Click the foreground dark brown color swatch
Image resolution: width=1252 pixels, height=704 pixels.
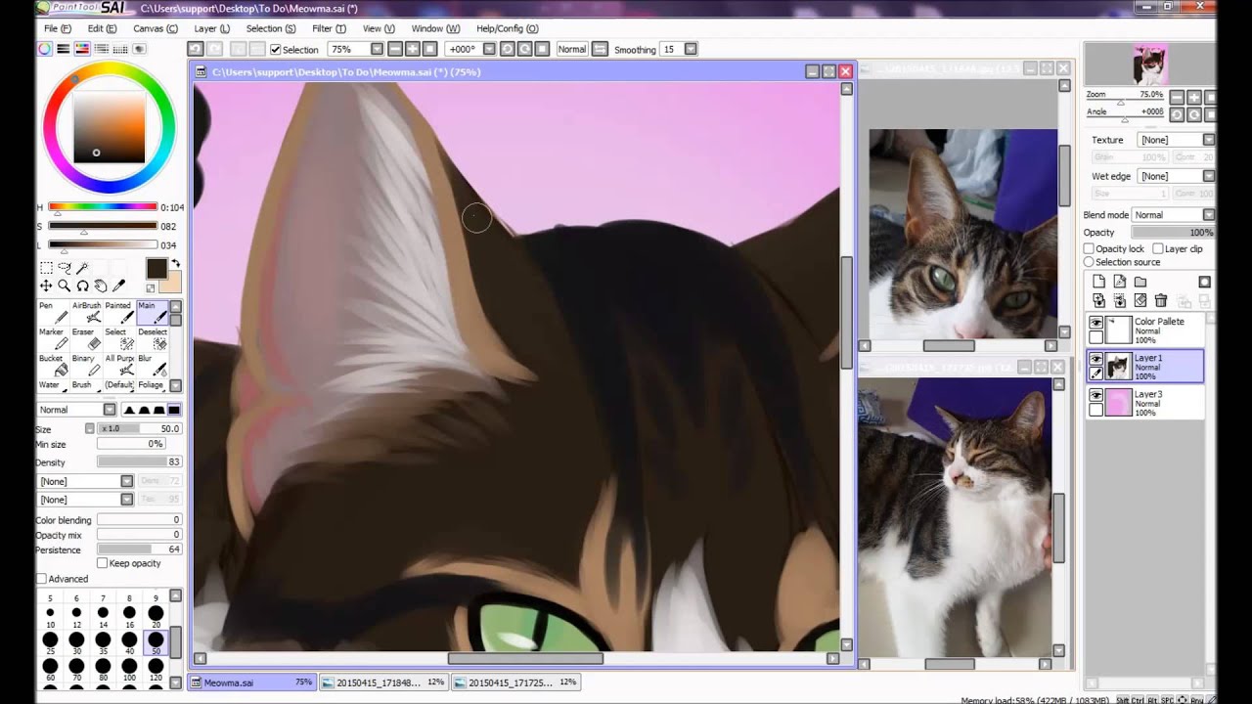point(156,269)
